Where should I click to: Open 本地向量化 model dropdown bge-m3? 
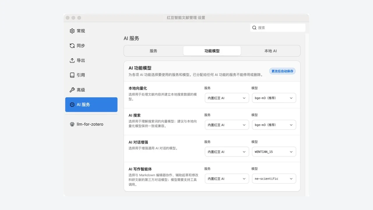pos(274,98)
